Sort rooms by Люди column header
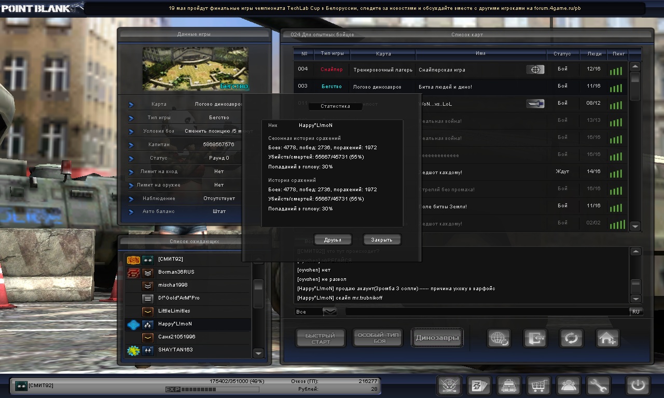Image resolution: width=664 pixels, height=398 pixels. point(594,54)
